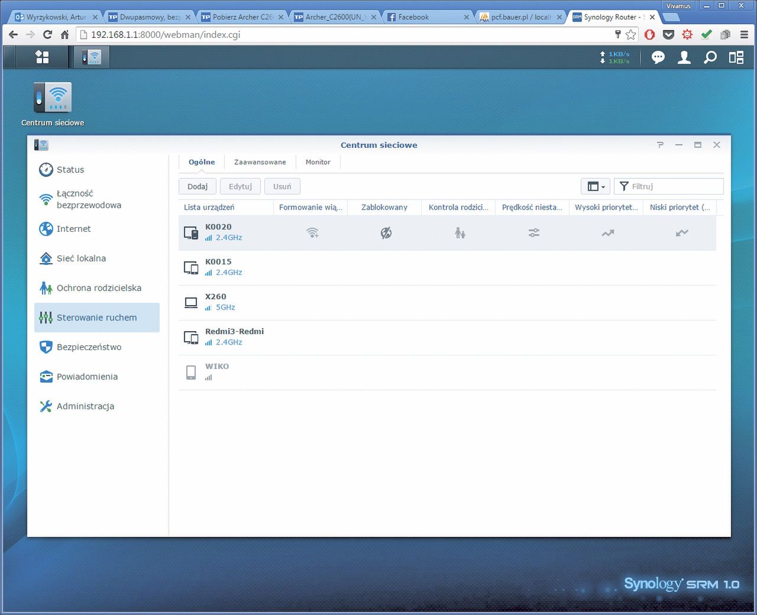Click the Lista urządzeń column header

tap(226, 208)
